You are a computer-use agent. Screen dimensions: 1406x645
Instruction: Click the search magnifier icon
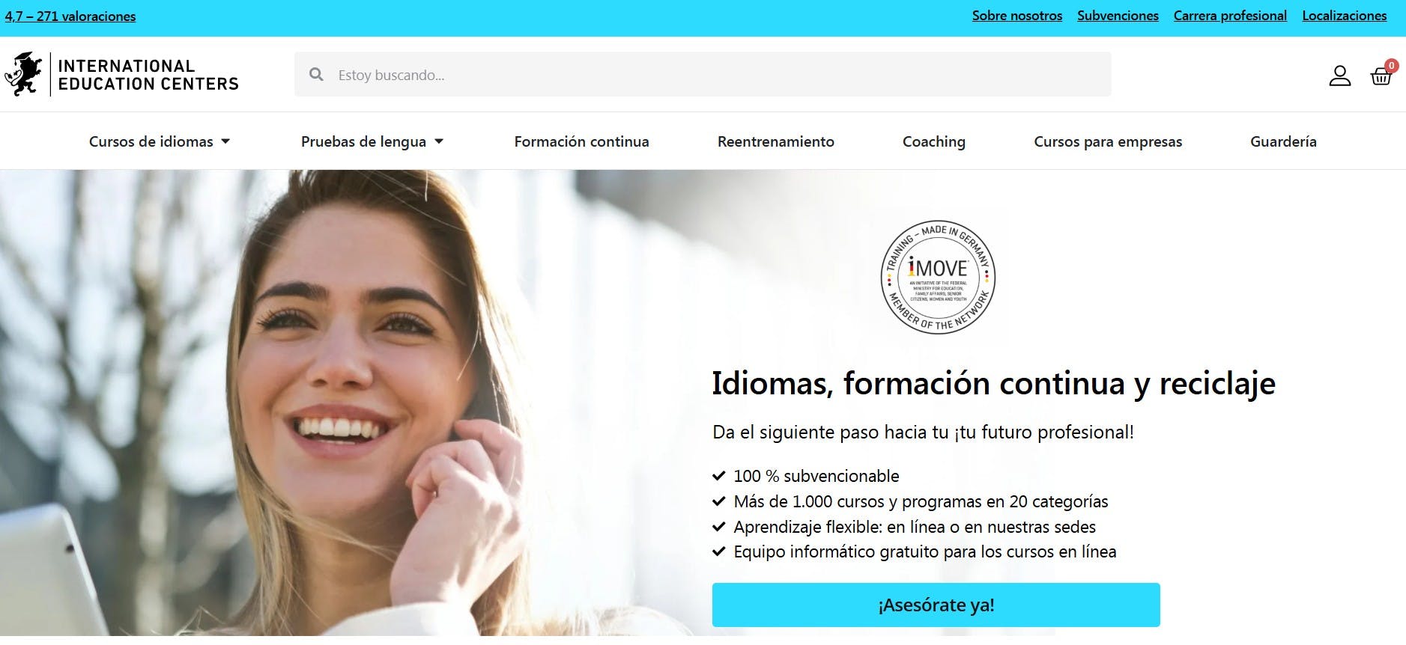[316, 75]
